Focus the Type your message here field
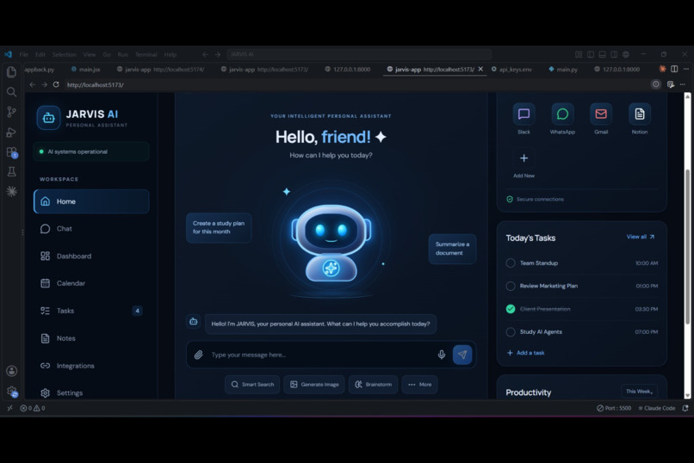Screen dimensions: 694x463 321,355
